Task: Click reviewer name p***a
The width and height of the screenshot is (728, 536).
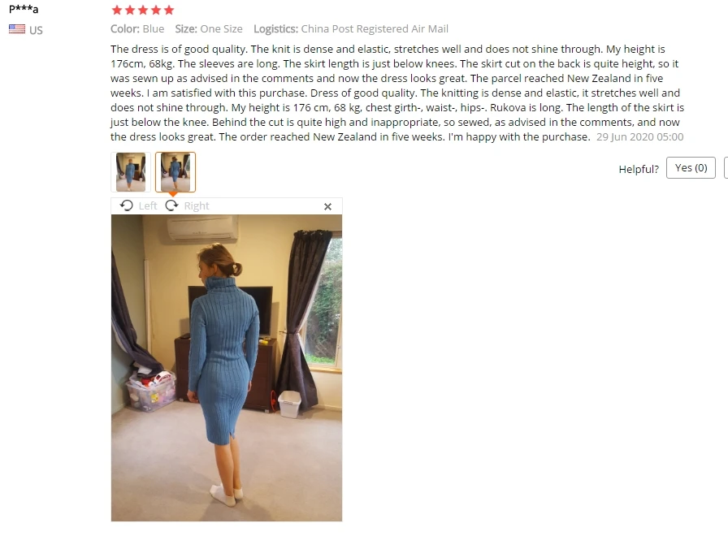Action: (x=24, y=9)
